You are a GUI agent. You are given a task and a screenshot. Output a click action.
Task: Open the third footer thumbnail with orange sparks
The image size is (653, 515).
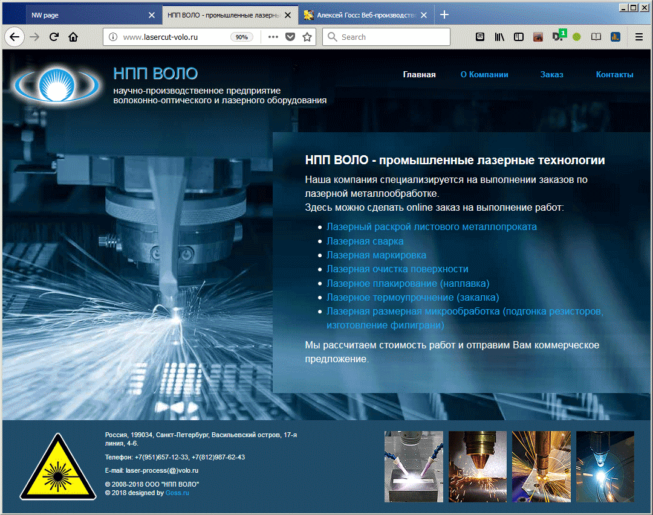(x=541, y=467)
